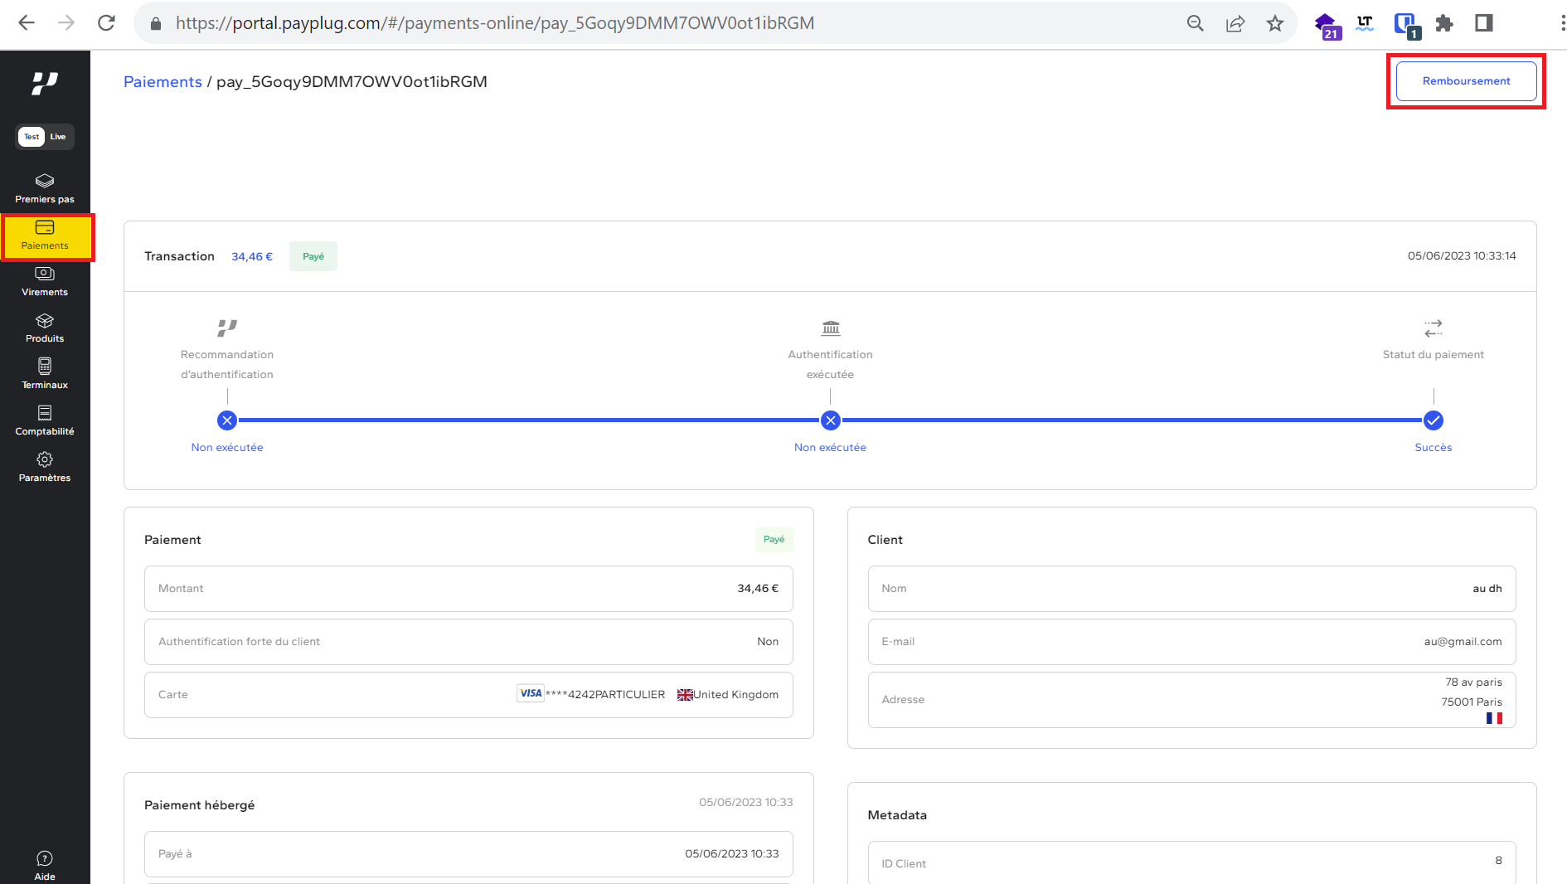Click the Succès payment status marker
The image size is (1567, 884).
(x=1433, y=420)
